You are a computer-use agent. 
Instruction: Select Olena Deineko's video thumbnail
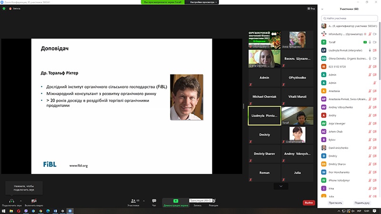[x=264, y=58]
